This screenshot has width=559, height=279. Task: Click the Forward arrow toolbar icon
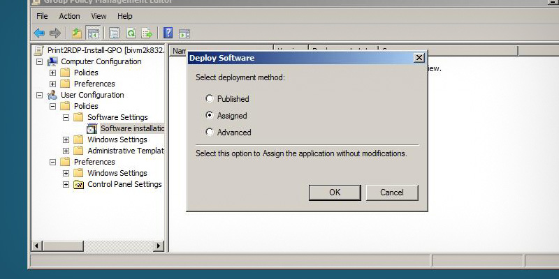[55, 33]
